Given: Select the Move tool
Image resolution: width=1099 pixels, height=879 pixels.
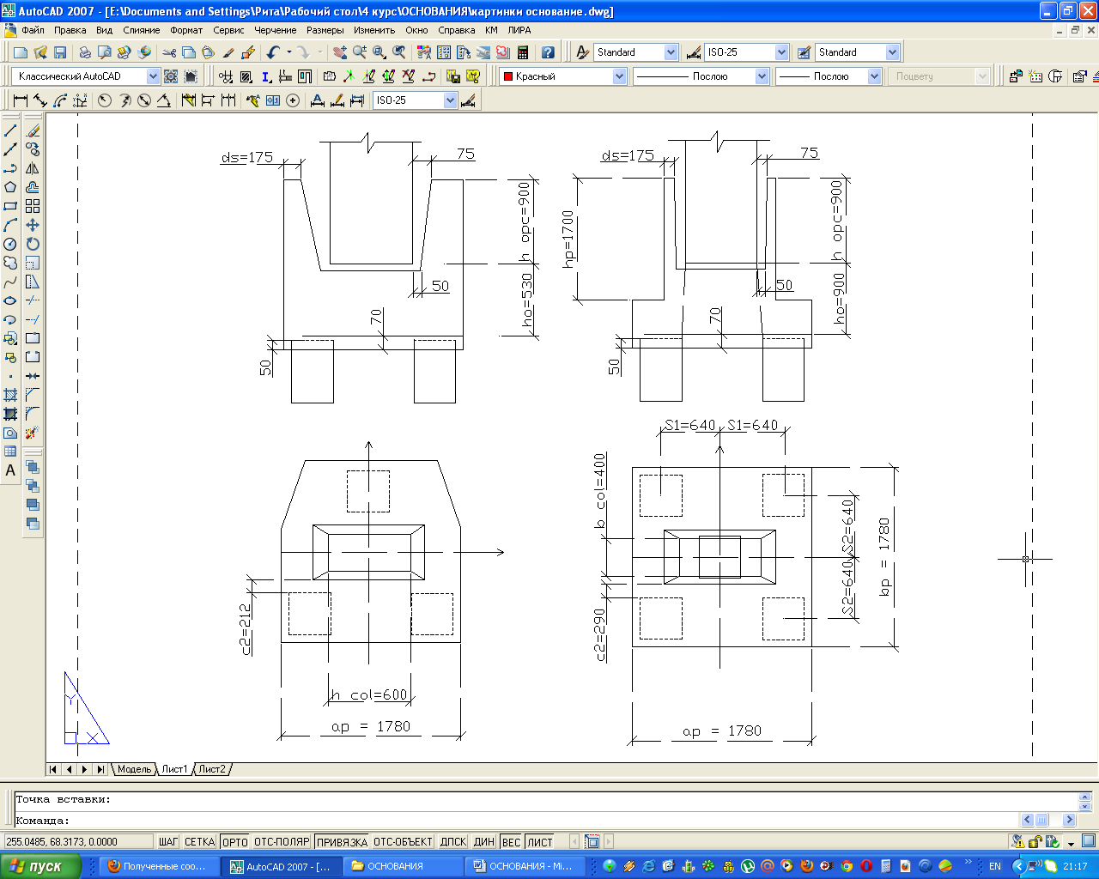Looking at the screenshot, I should (33, 225).
